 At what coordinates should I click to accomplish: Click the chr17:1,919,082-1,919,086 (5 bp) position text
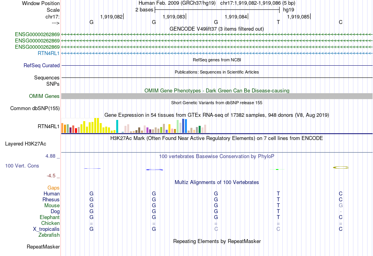click(x=258, y=3)
